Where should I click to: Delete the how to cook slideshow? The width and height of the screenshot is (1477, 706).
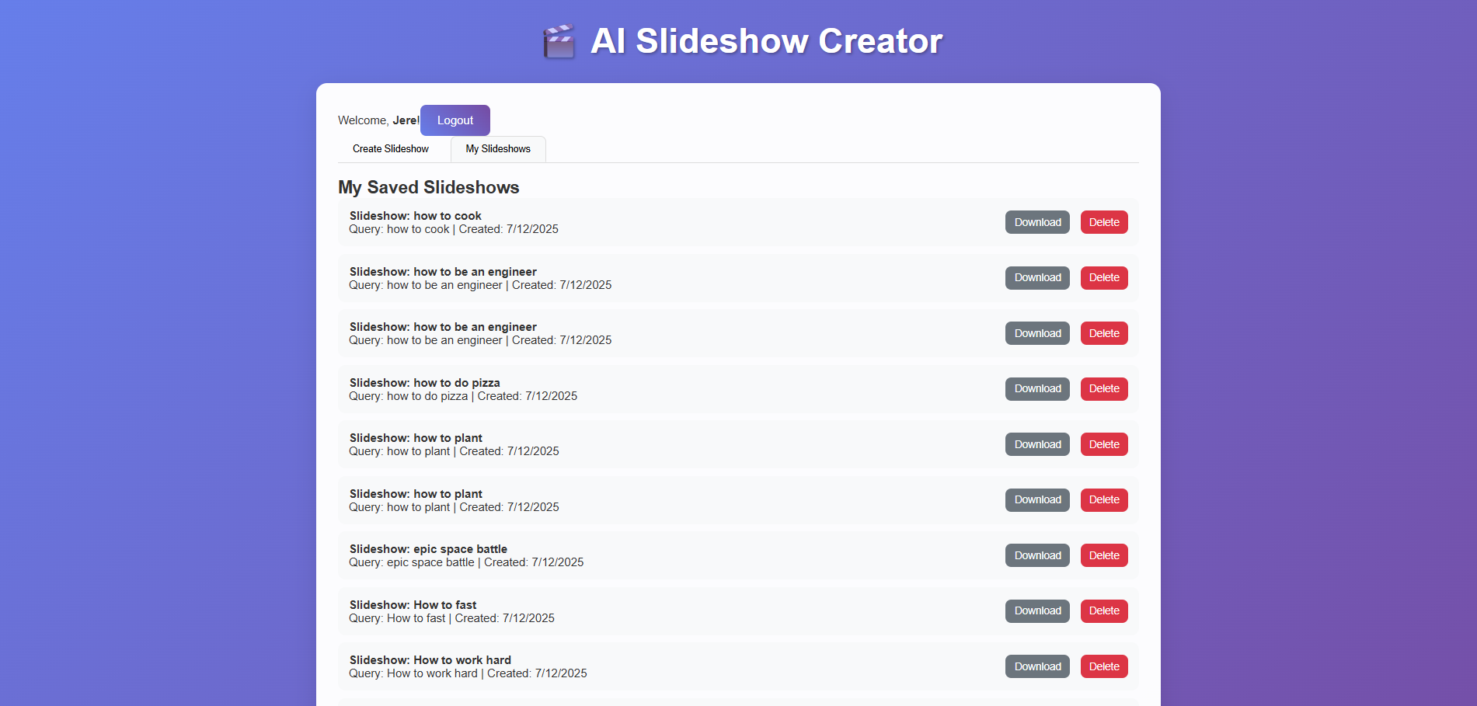[1104, 222]
